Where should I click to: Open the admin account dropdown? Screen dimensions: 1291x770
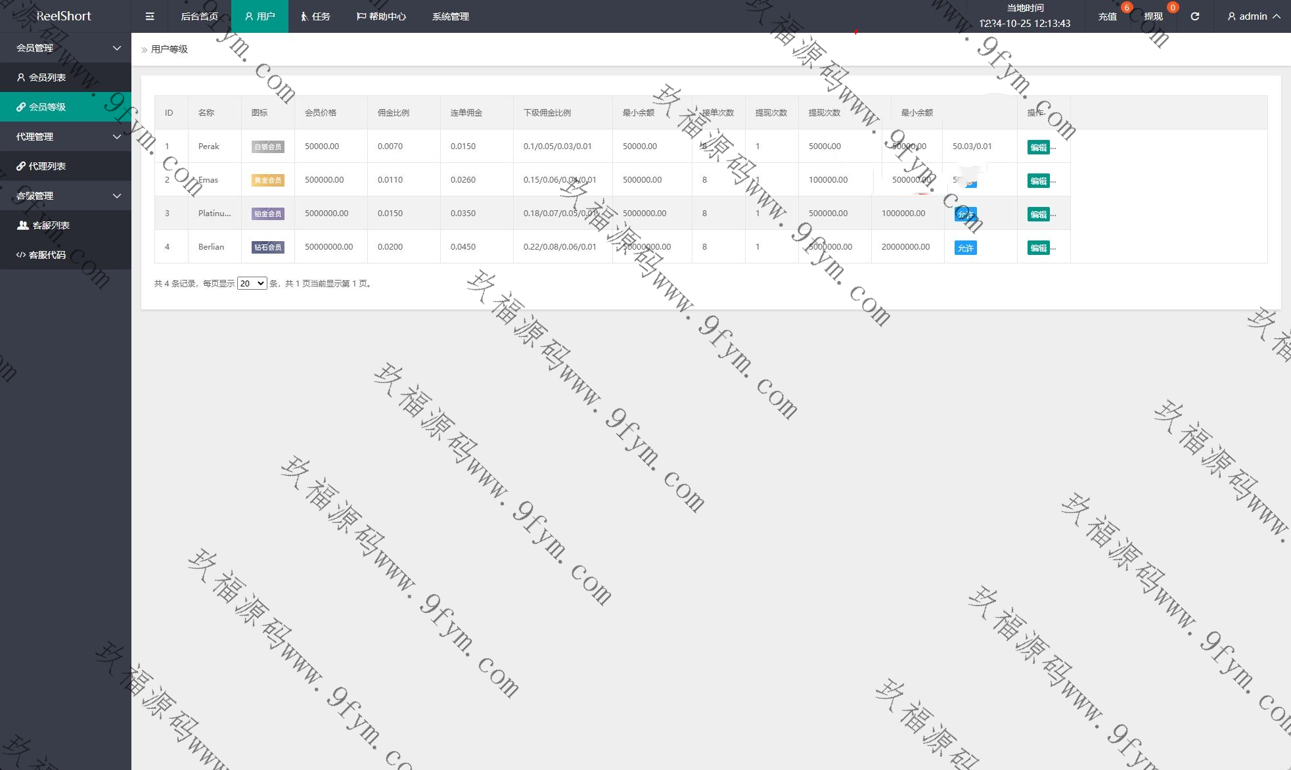point(1254,16)
